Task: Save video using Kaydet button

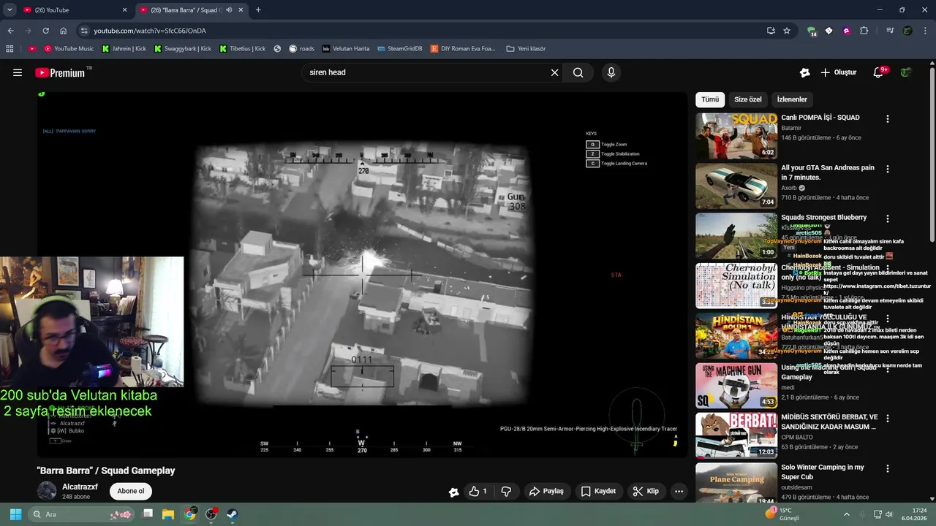Action: click(x=598, y=491)
